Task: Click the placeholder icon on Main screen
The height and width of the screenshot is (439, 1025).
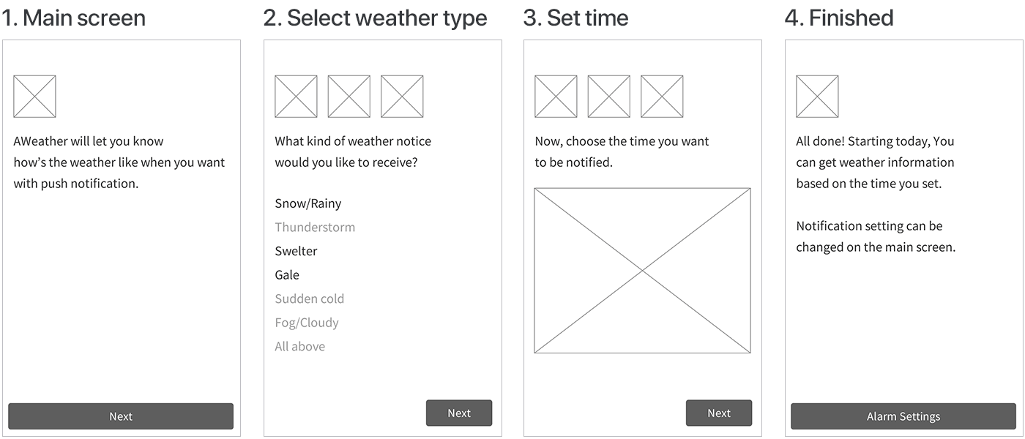Action: coord(34,97)
